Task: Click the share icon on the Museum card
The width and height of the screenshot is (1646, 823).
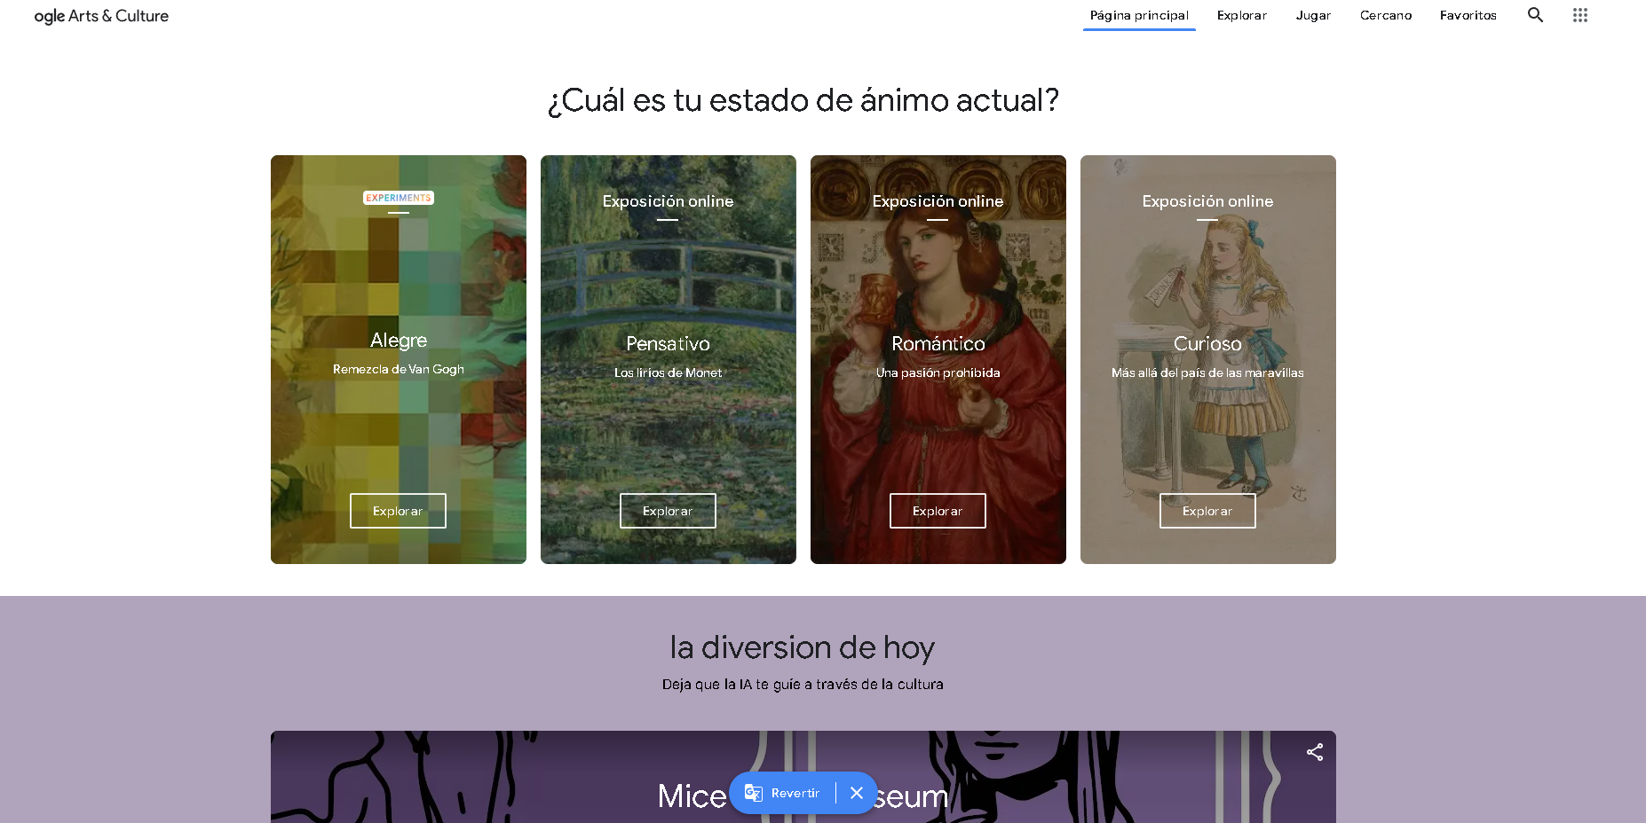Action: click(x=1315, y=752)
